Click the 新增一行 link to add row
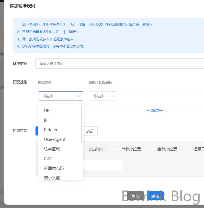This screenshot has width=204, height=208. pos(157,111)
